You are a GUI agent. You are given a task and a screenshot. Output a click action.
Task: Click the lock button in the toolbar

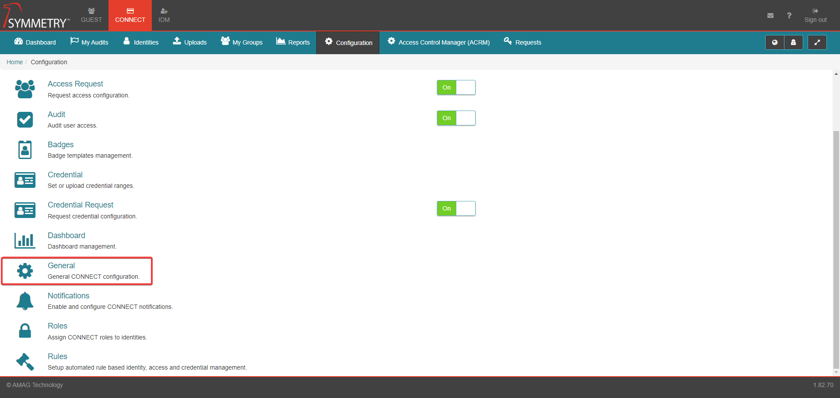[793, 42]
